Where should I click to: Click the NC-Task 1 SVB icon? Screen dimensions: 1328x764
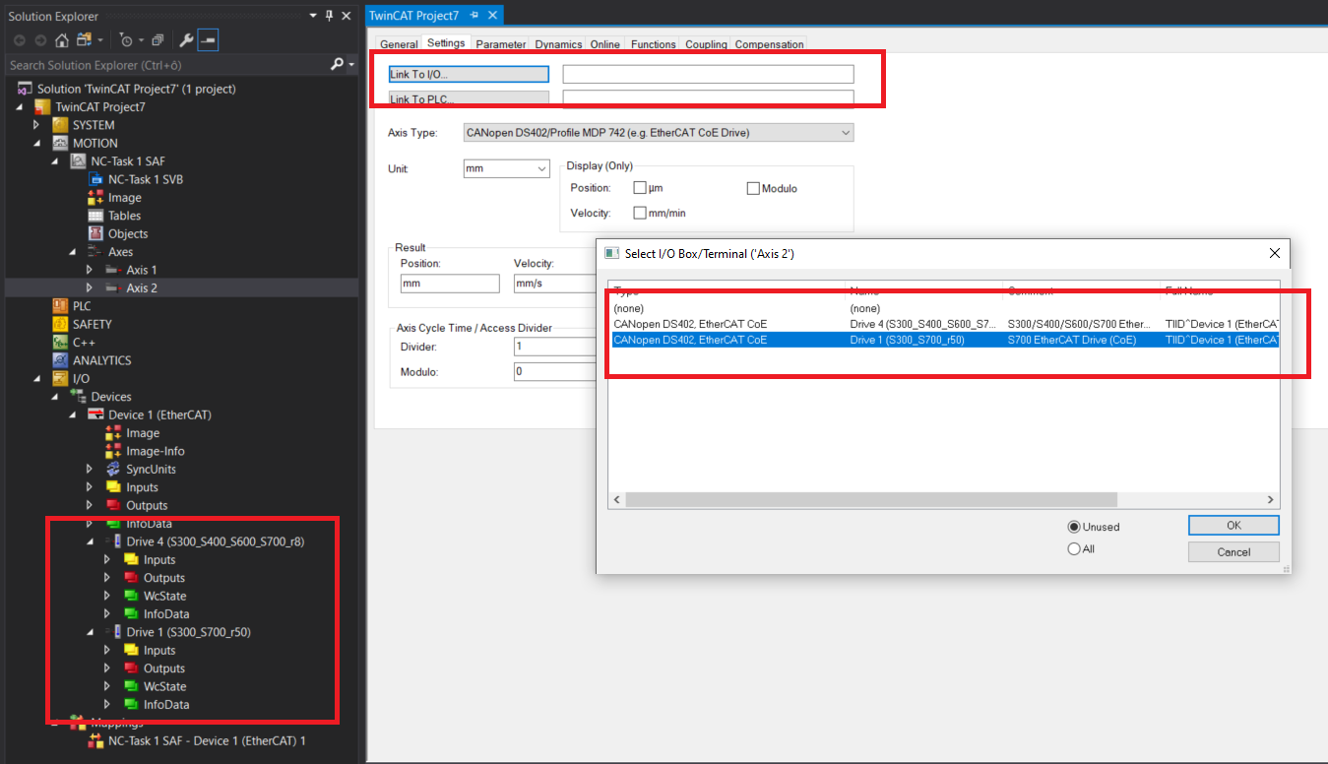95,179
